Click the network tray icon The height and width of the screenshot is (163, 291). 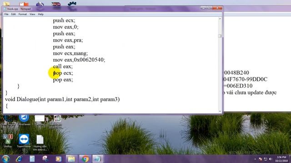(266, 159)
